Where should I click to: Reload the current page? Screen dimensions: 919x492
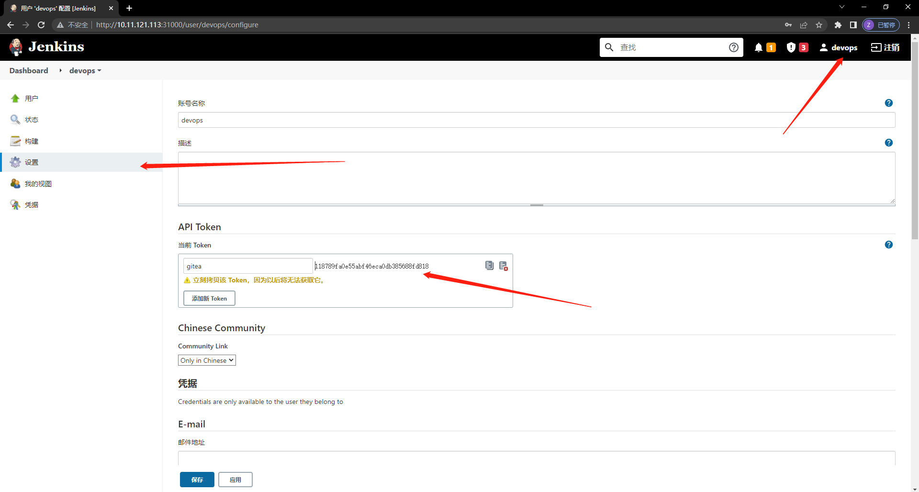coord(41,25)
